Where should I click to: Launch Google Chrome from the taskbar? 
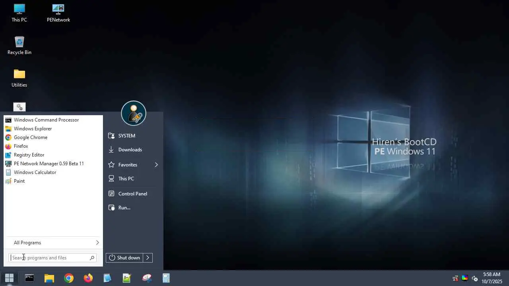(x=69, y=278)
